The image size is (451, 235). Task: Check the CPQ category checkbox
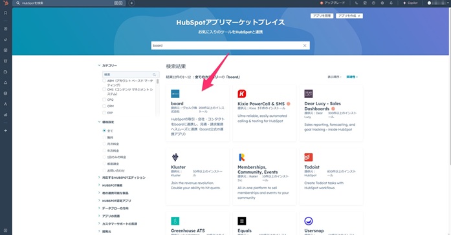104,99
